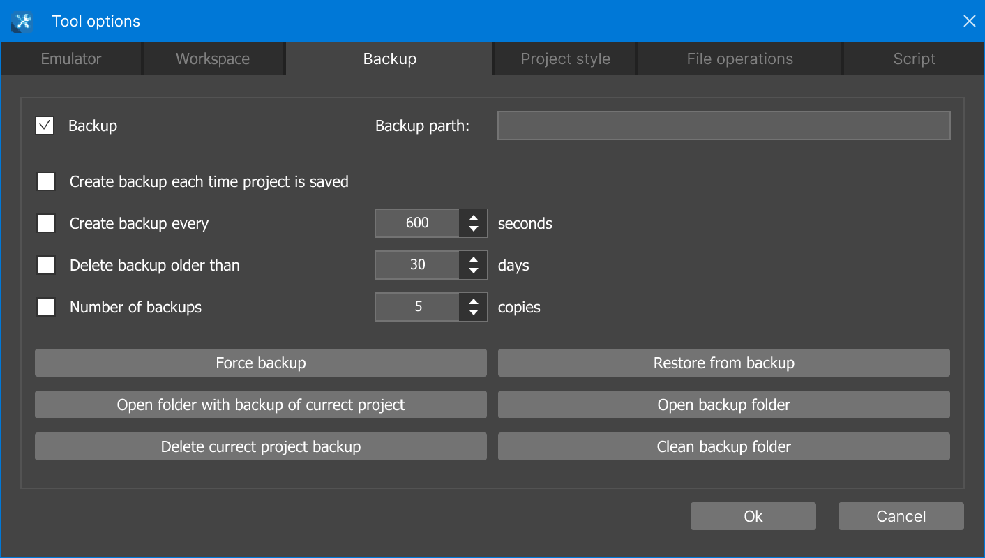Go to the File operations tab
Image resolution: width=985 pixels, height=558 pixels.
point(739,59)
